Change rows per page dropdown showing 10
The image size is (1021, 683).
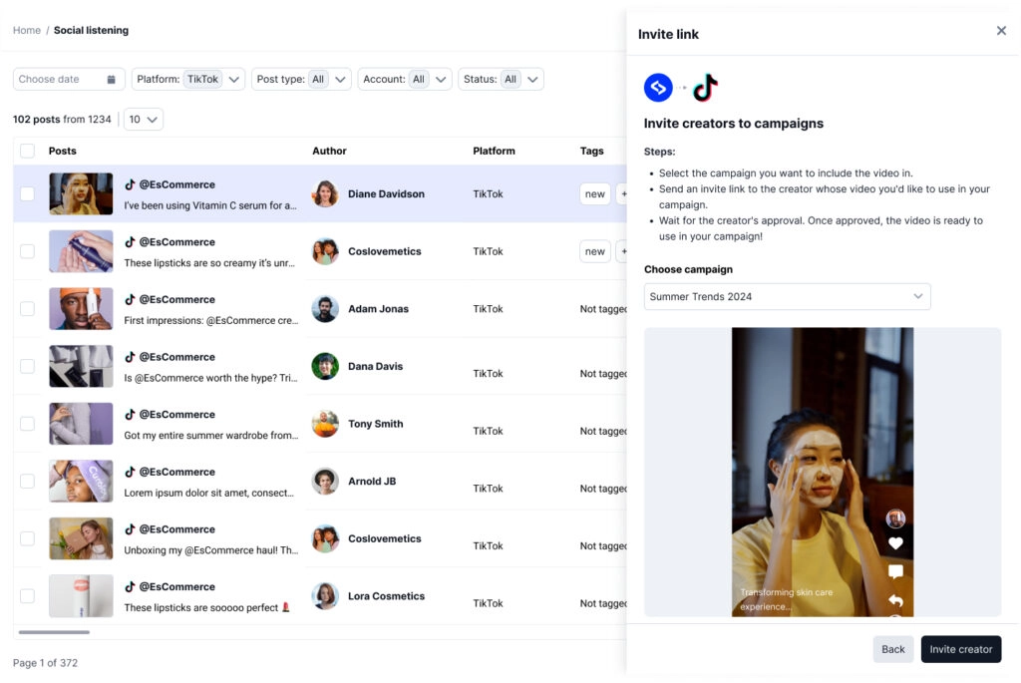144,119
